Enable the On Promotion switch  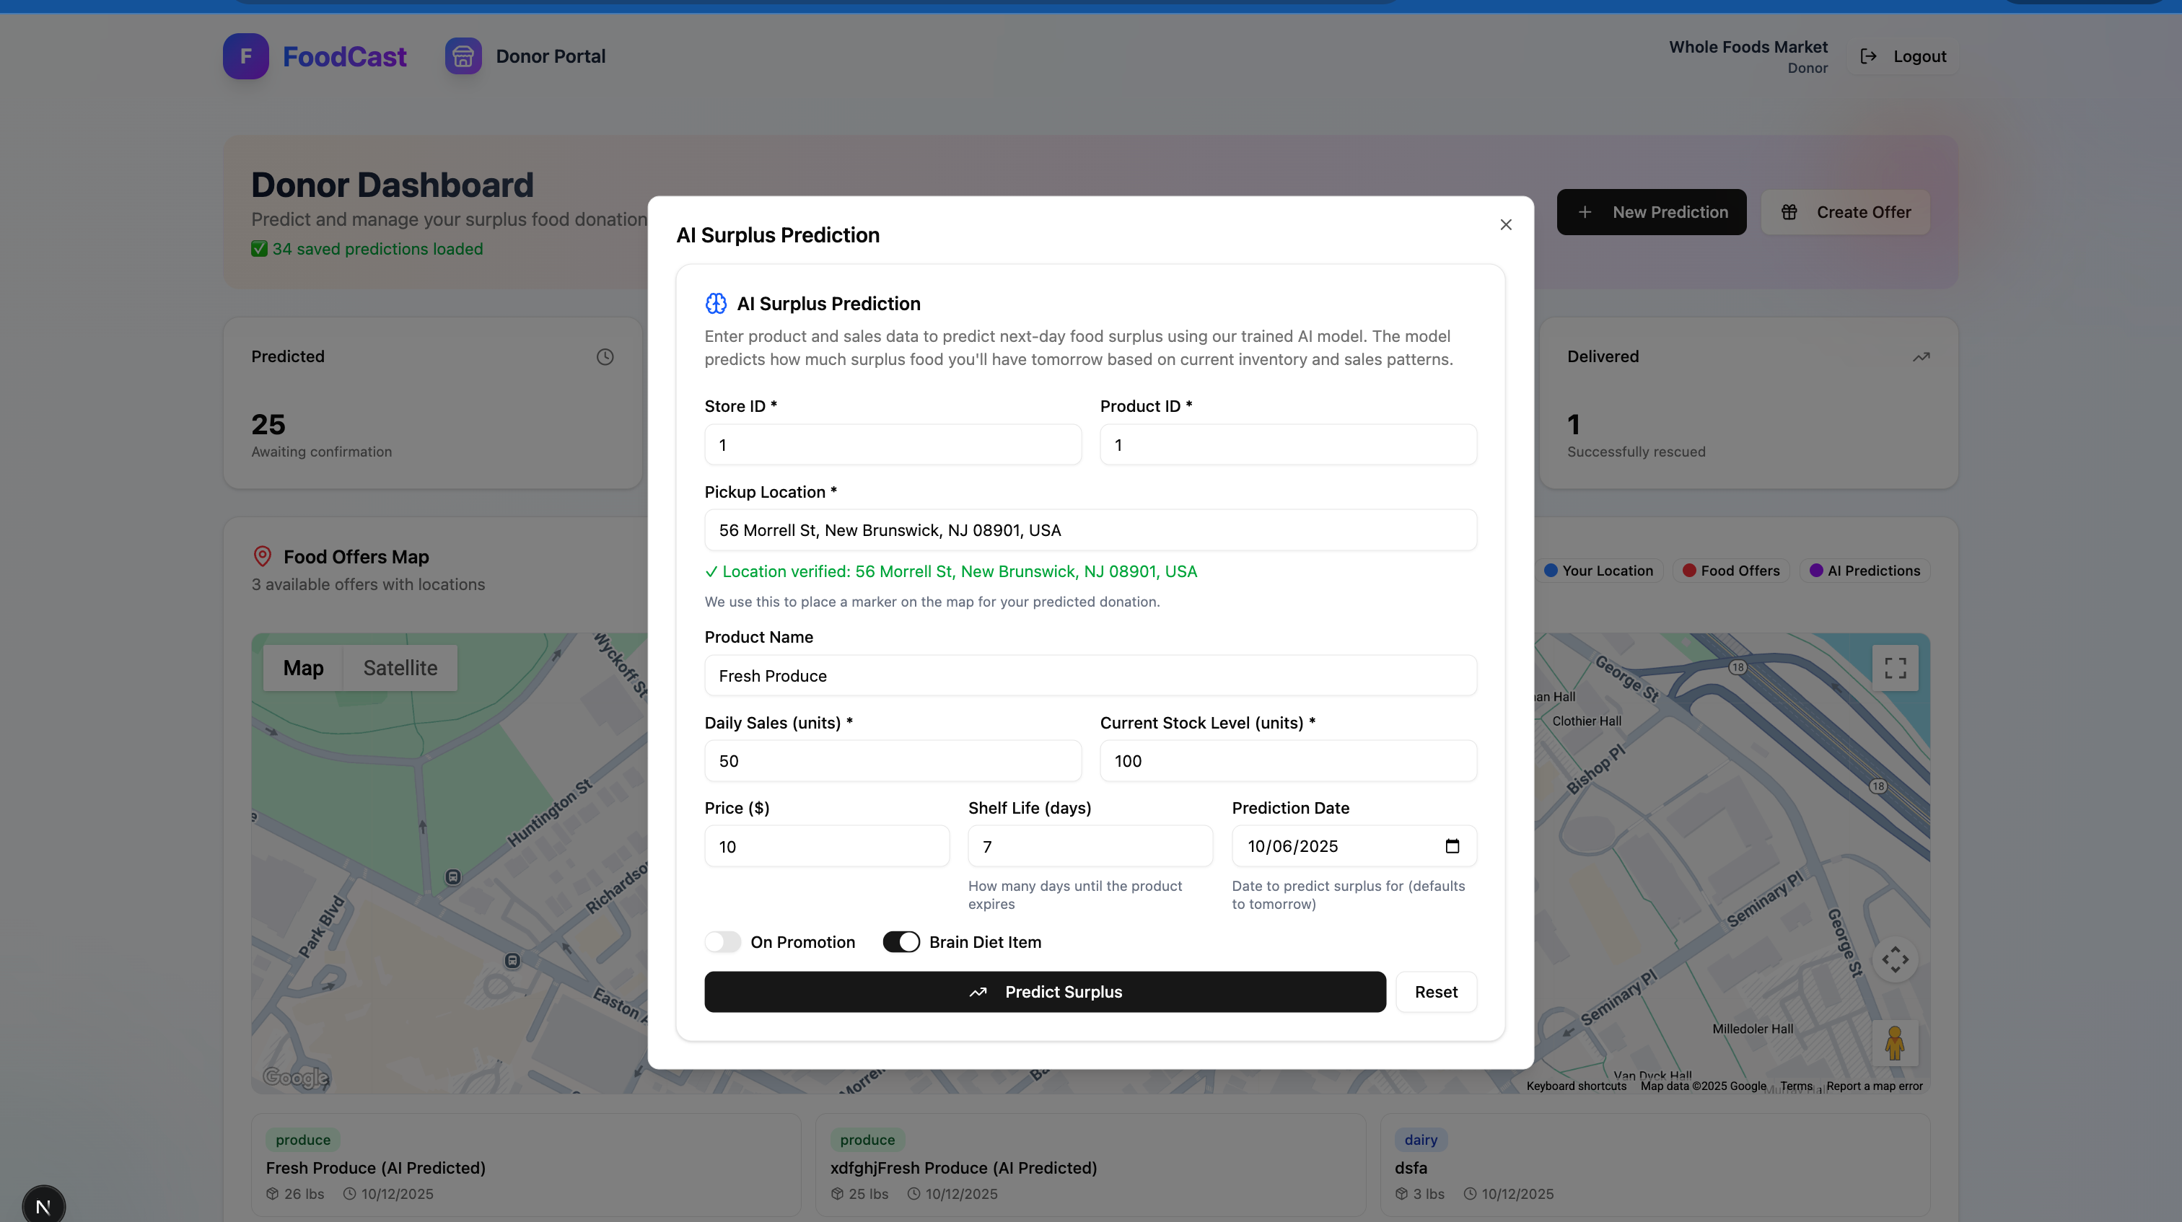pos(722,941)
